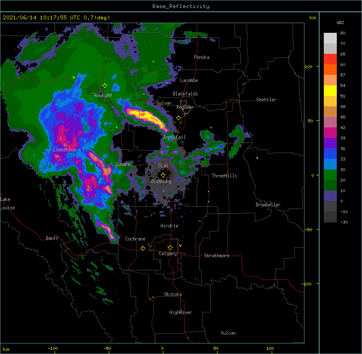The height and width of the screenshot is (354, 362).
Task: Click the yellow diamond marker below Cochrane
Action: [143, 248]
